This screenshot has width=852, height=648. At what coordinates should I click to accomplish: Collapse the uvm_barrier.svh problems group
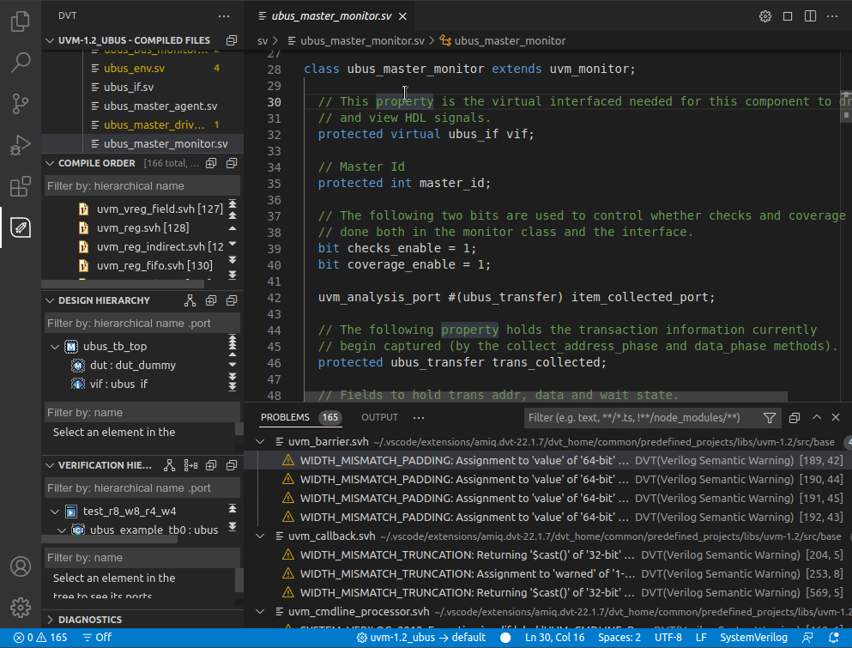point(261,442)
